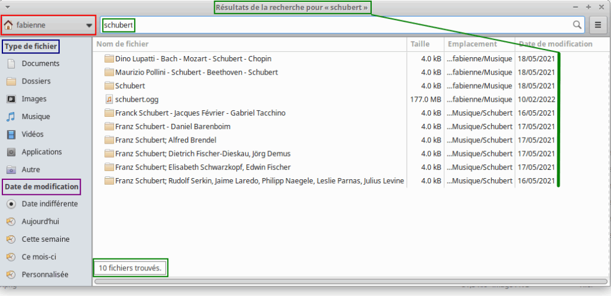
Task: Pick the Autre file type icon
Action: pyautogui.click(x=11, y=170)
